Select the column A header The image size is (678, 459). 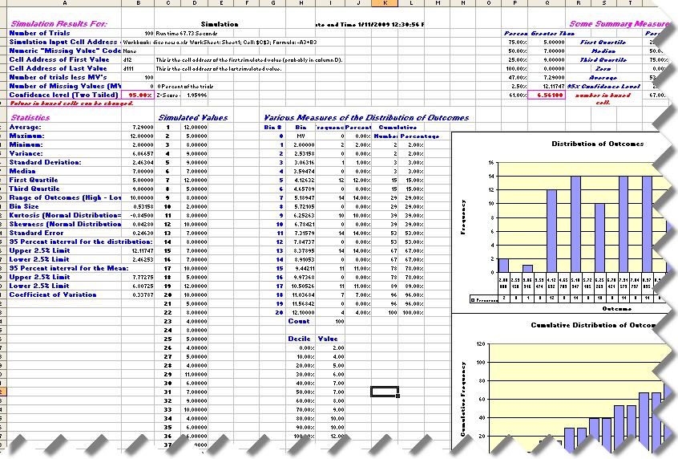coord(64,3)
